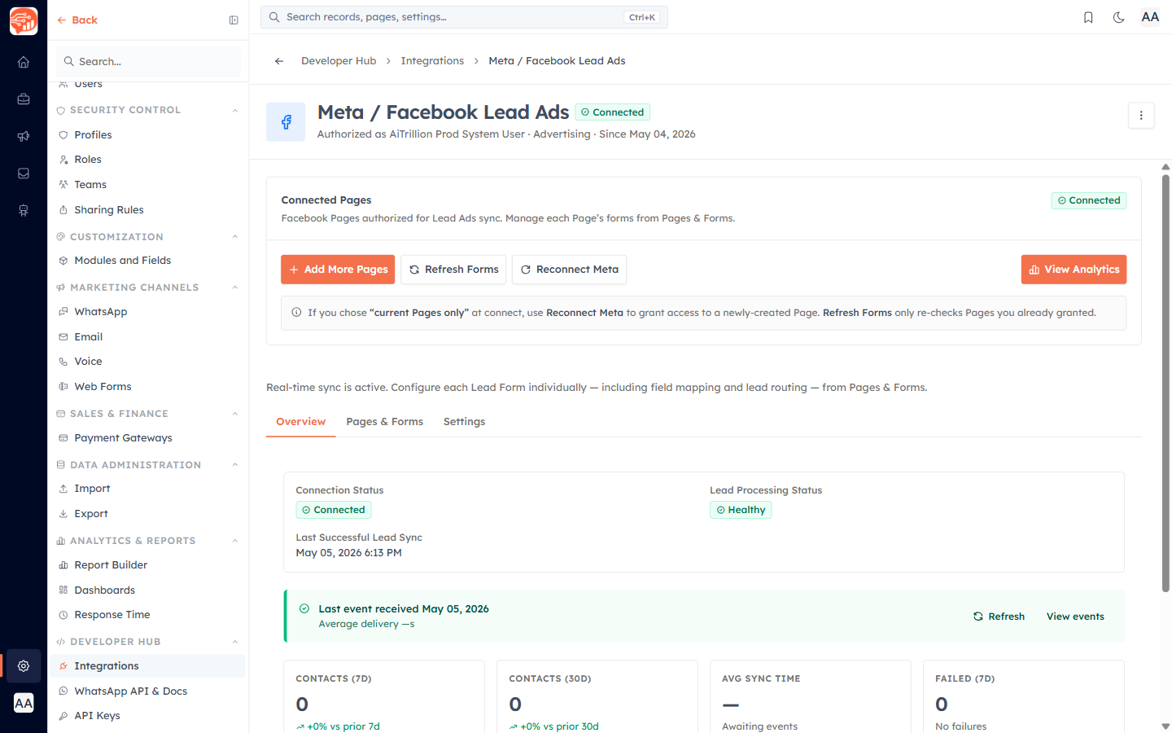The height and width of the screenshot is (733, 1172).
Task: Open the three-dot more options menu
Action: [x=1141, y=116]
